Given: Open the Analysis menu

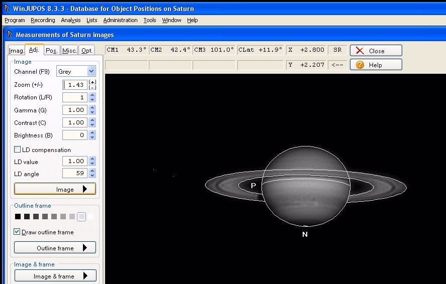Looking at the screenshot, I should click(x=71, y=20).
